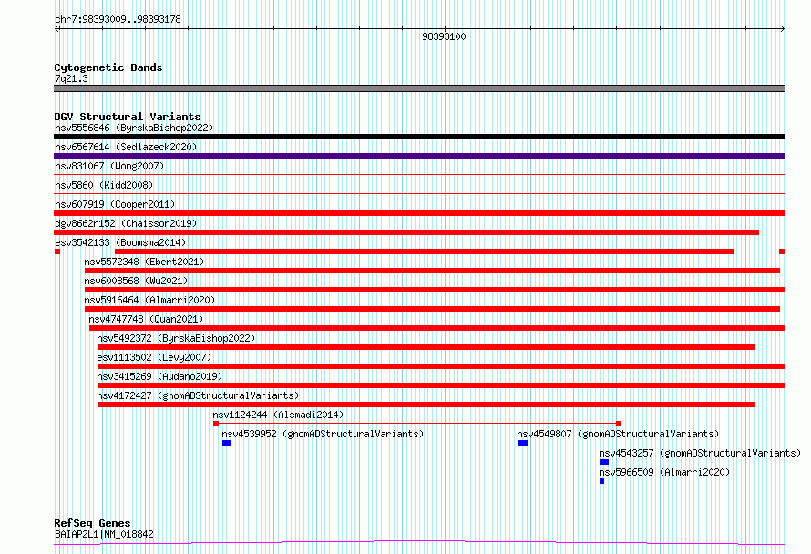Open the DGV Structural Variants track title
Image resolution: width=811 pixels, height=554 pixels.
(128, 117)
